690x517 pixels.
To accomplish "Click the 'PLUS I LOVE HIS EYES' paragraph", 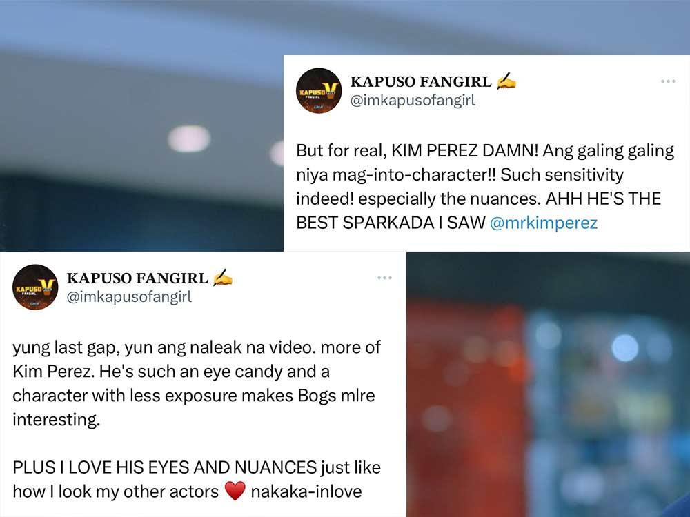I will click(x=197, y=479).
